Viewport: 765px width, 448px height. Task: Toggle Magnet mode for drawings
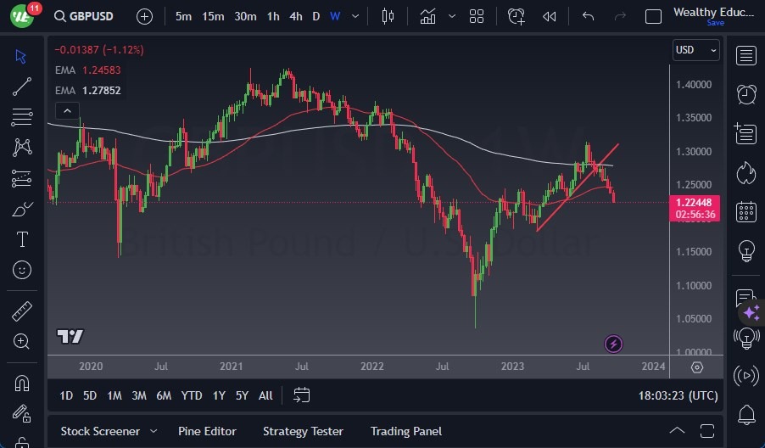point(22,384)
